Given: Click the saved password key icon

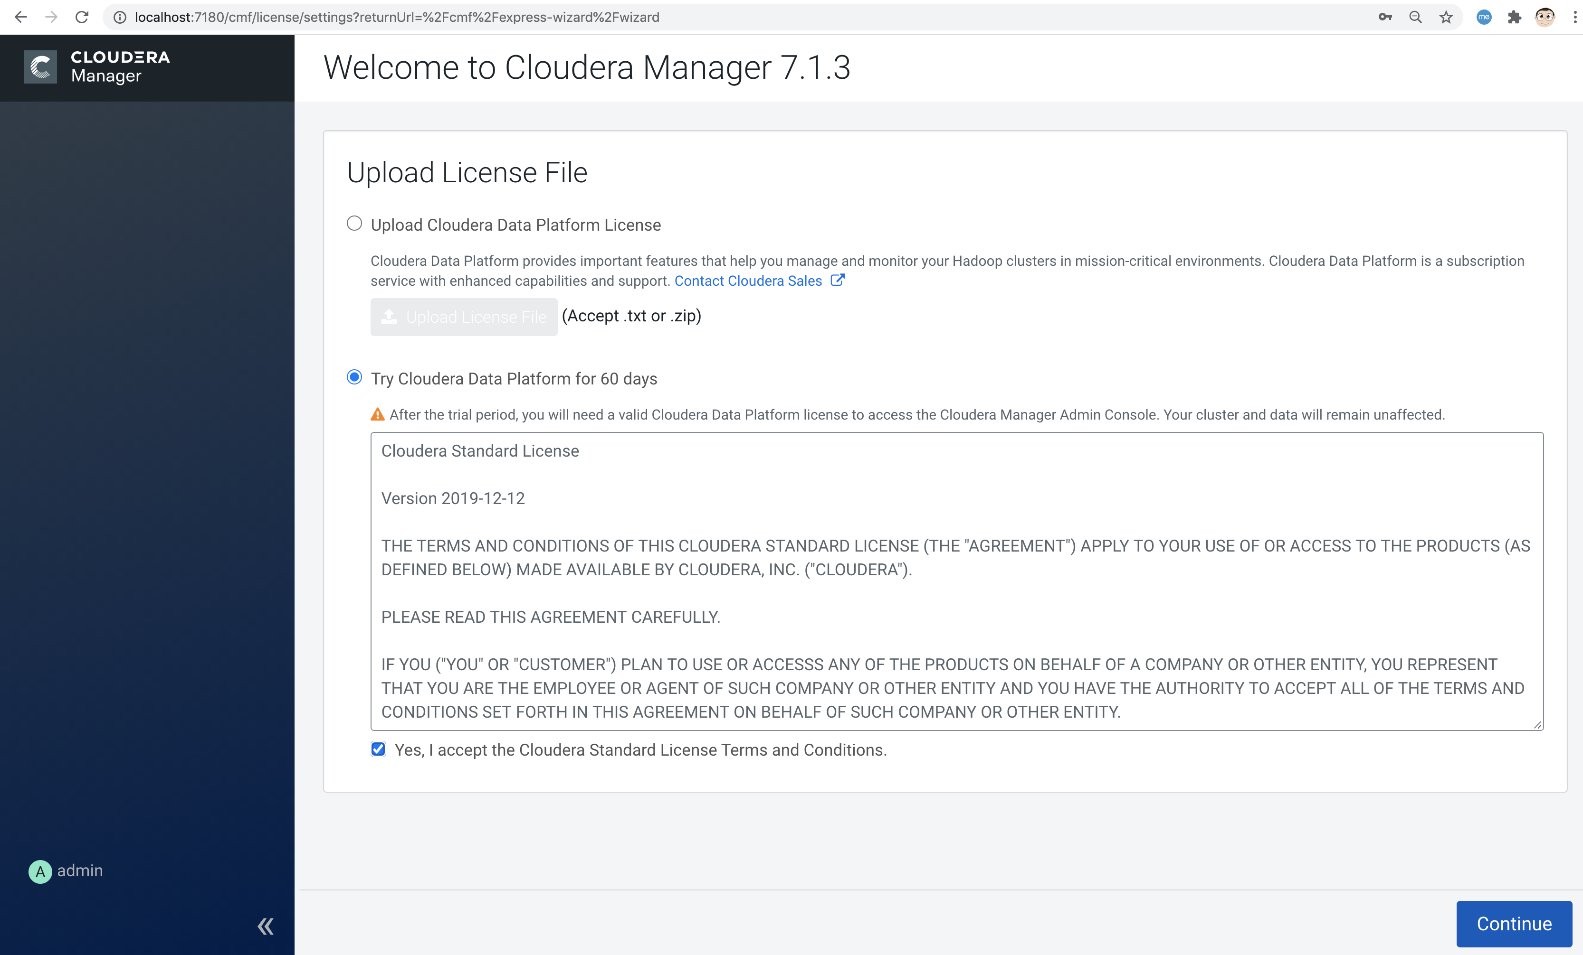Looking at the screenshot, I should [1384, 18].
